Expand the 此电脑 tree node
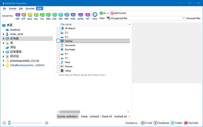 click(x=3, y=39)
